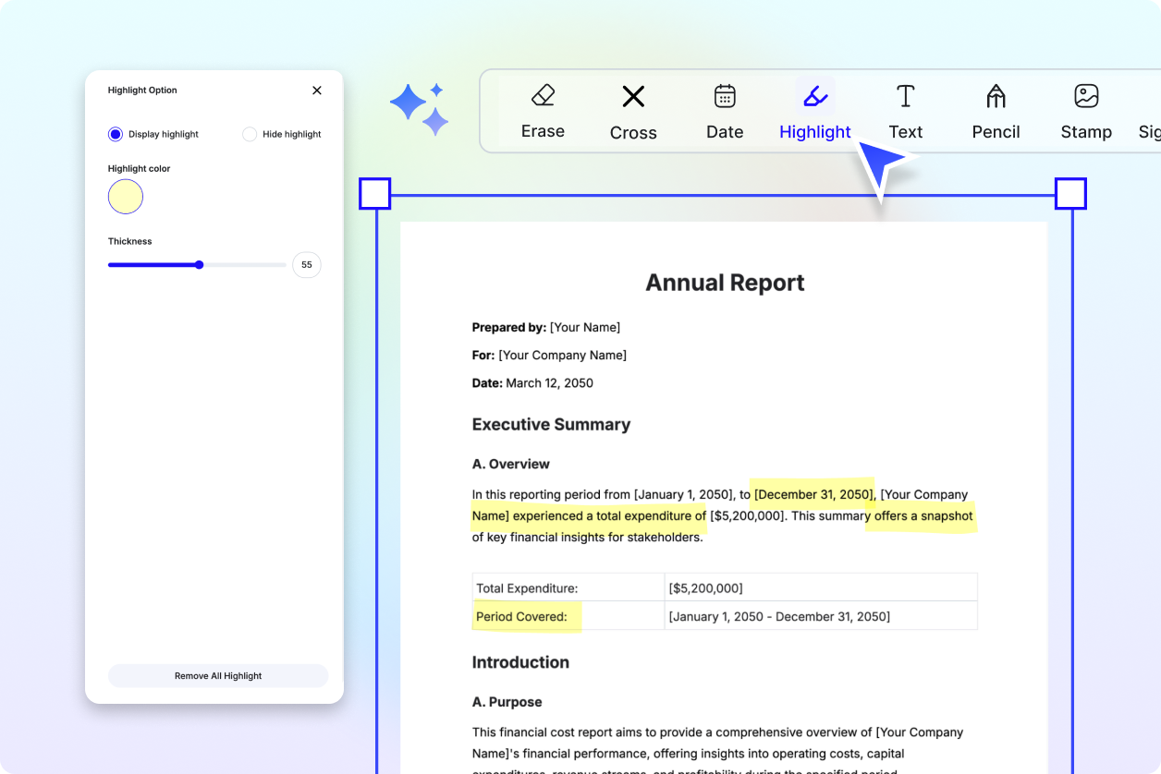Select the Pencil tool

(996, 109)
